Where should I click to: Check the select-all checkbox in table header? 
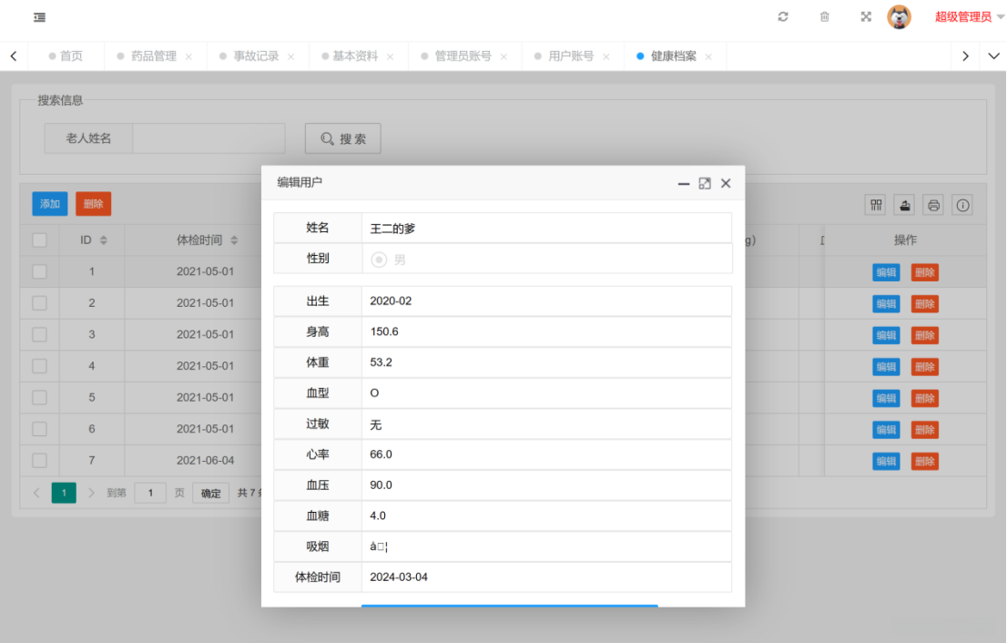pos(40,240)
